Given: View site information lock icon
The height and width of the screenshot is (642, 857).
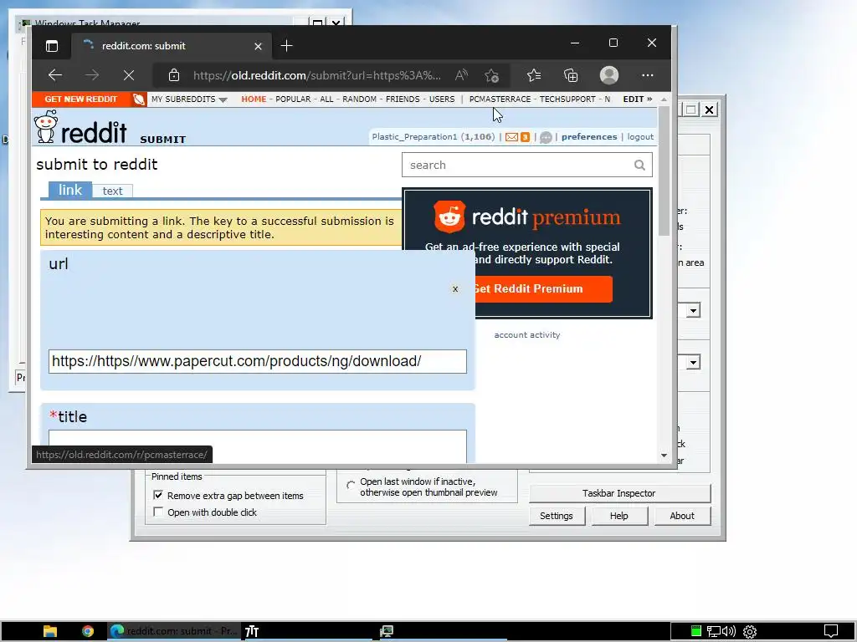Looking at the screenshot, I should (174, 75).
